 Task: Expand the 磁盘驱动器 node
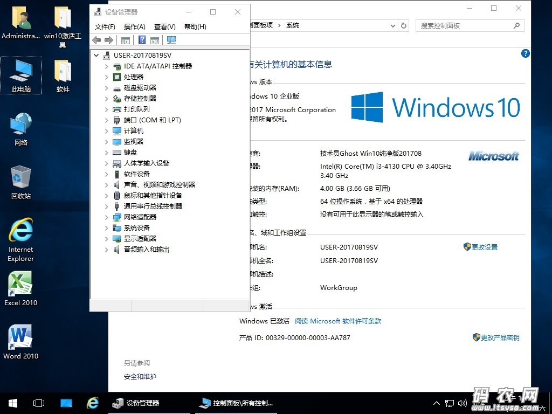pyautogui.click(x=106, y=88)
